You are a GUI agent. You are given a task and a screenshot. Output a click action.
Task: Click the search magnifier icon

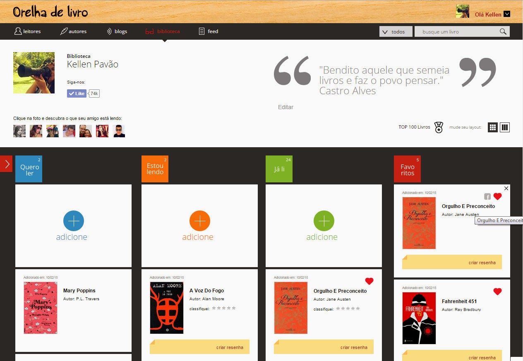(x=503, y=32)
